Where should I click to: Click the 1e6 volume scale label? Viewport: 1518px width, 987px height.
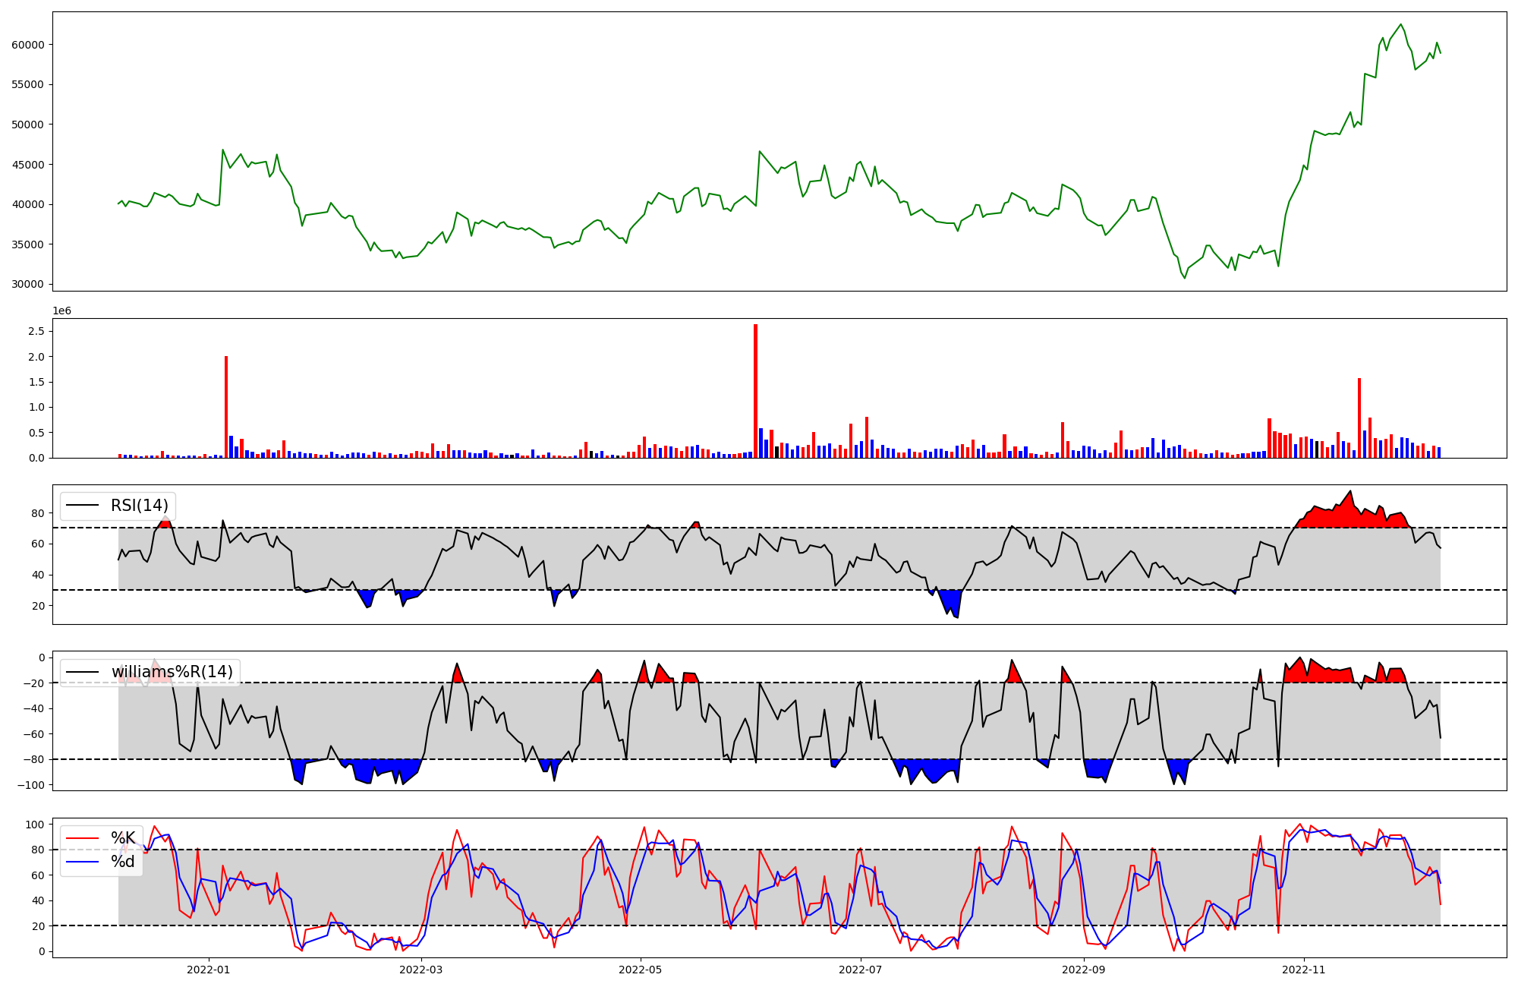pyautogui.click(x=61, y=311)
